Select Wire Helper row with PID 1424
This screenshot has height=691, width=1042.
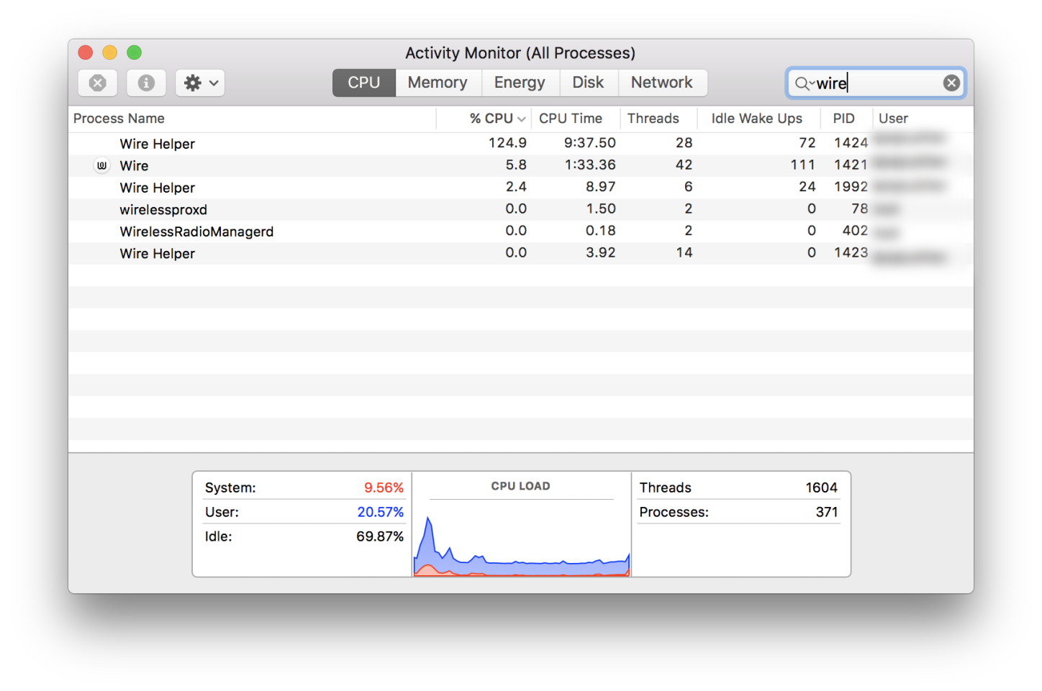click(521, 143)
